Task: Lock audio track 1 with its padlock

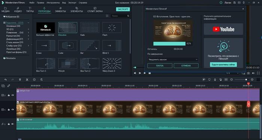Action: 9,124
